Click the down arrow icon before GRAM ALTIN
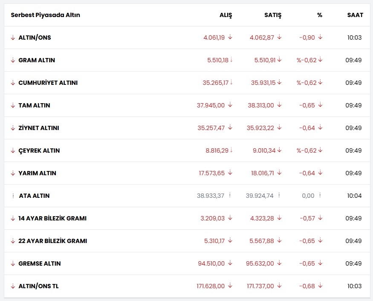The image size is (373, 301). coord(13,60)
